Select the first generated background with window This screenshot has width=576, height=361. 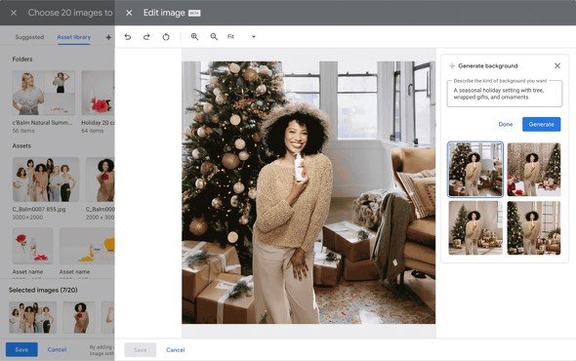(475, 170)
